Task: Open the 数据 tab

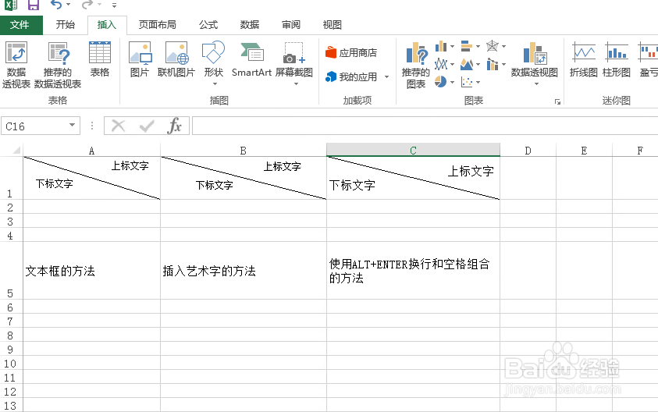Action: [x=250, y=25]
